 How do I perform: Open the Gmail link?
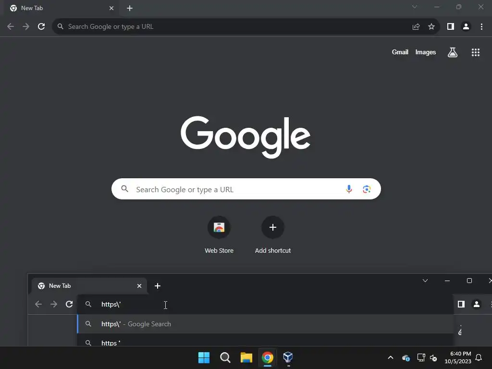click(400, 52)
